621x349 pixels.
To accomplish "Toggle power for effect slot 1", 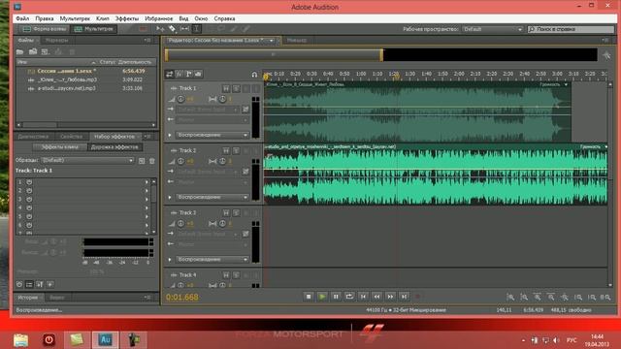I will (x=29, y=182).
